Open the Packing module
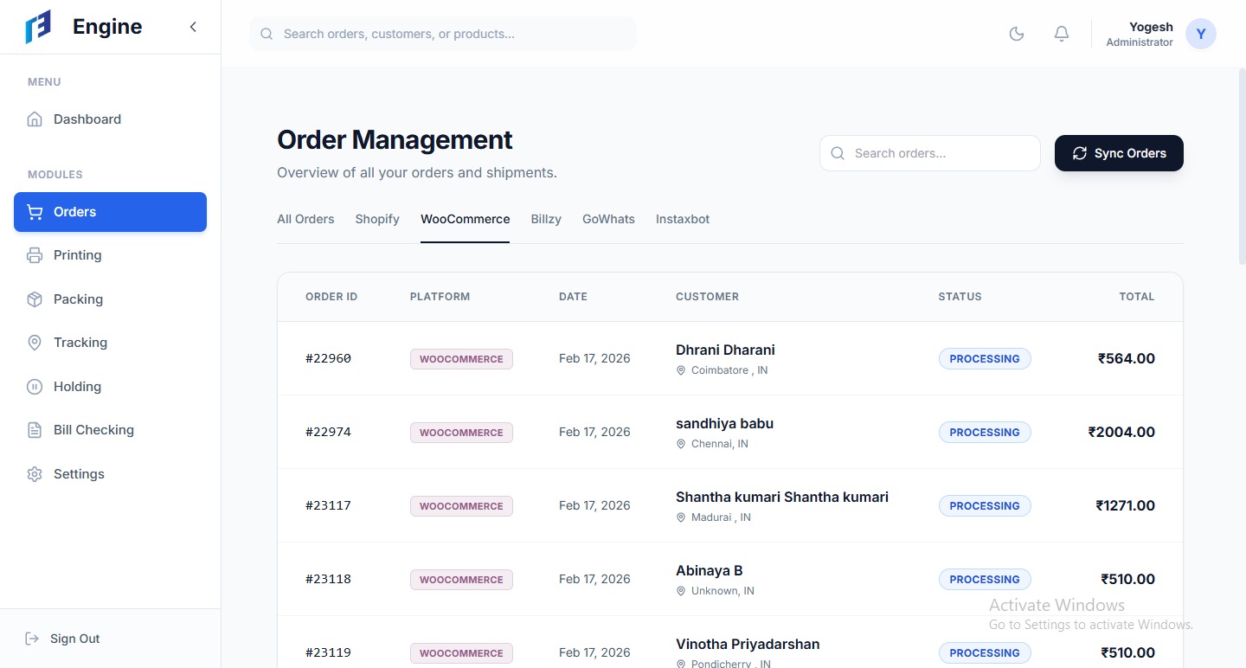1246x668 pixels. coord(78,299)
